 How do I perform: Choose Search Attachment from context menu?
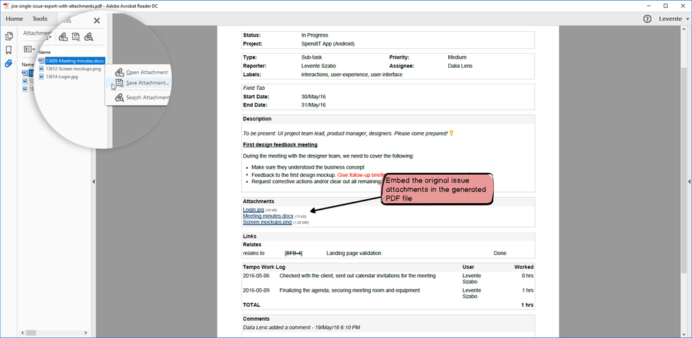[x=142, y=97]
